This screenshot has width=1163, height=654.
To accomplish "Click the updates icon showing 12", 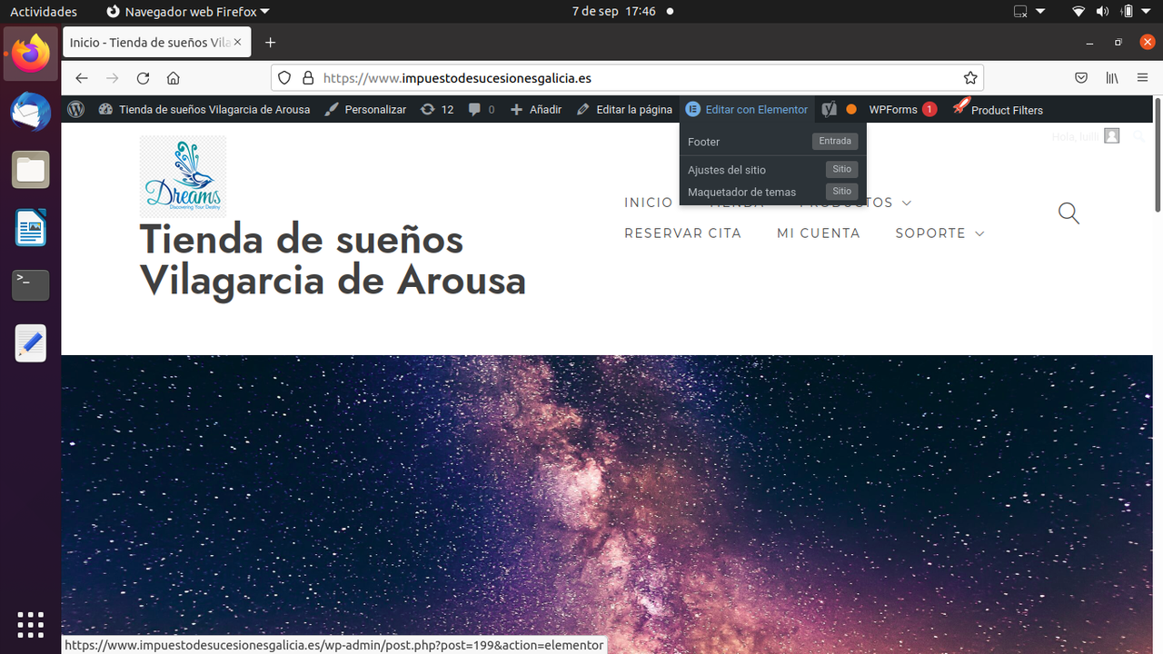I will pyautogui.click(x=437, y=109).
